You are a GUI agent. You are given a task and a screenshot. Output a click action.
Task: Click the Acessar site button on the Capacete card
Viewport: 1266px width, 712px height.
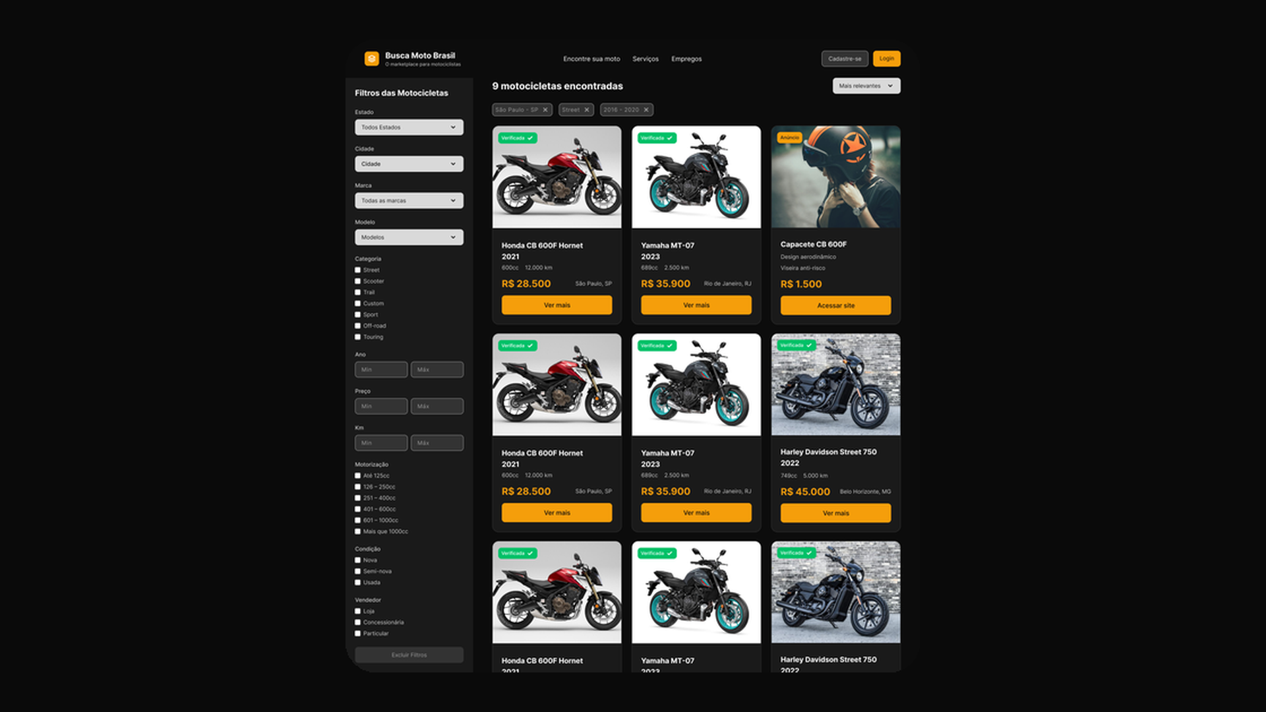835,306
